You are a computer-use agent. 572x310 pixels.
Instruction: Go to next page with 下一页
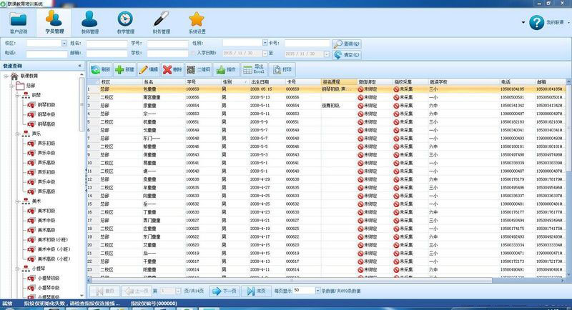(x=224, y=291)
